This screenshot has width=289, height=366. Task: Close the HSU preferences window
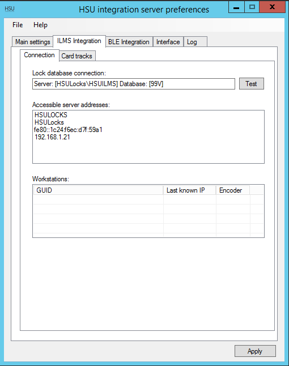click(x=272, y=7)
